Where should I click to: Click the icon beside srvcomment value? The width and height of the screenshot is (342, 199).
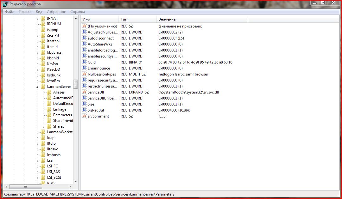(x=84, y=116)
